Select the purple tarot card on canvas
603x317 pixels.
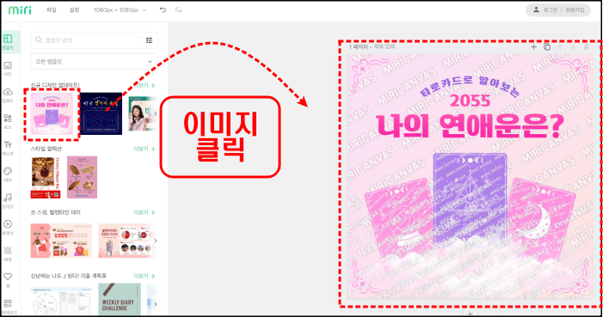470,200
